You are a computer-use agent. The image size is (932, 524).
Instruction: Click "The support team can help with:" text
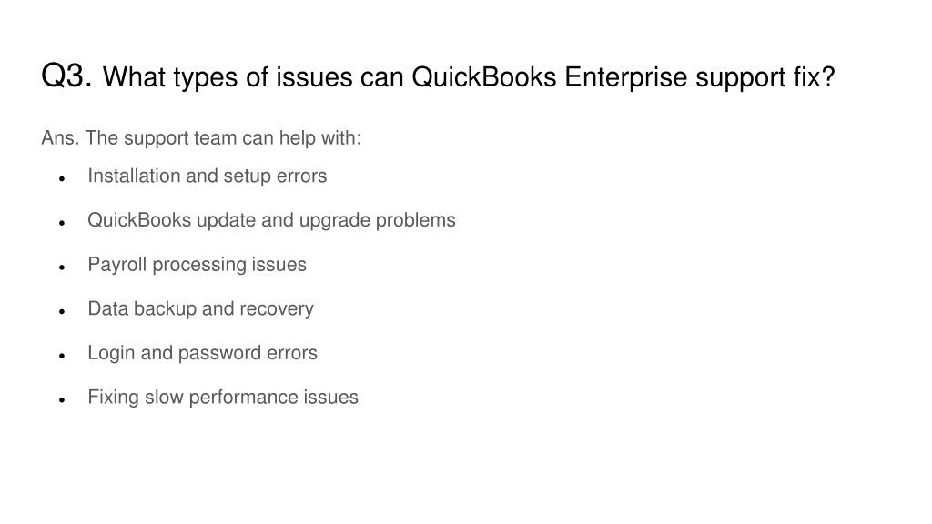[223, 138]
